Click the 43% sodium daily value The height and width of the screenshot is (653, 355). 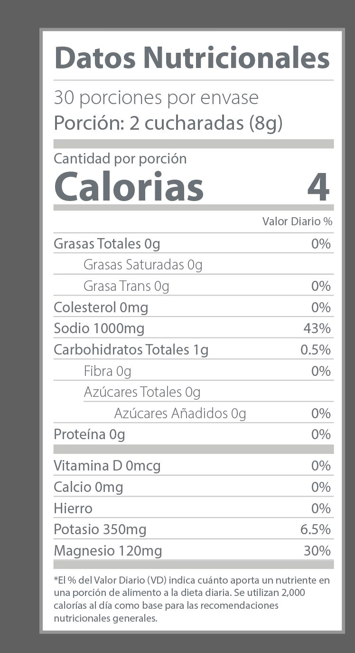(317, 328)
